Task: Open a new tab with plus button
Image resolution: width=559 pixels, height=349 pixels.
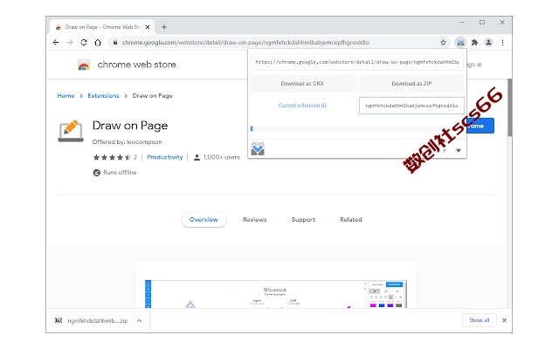Action: tap(164, 27)
